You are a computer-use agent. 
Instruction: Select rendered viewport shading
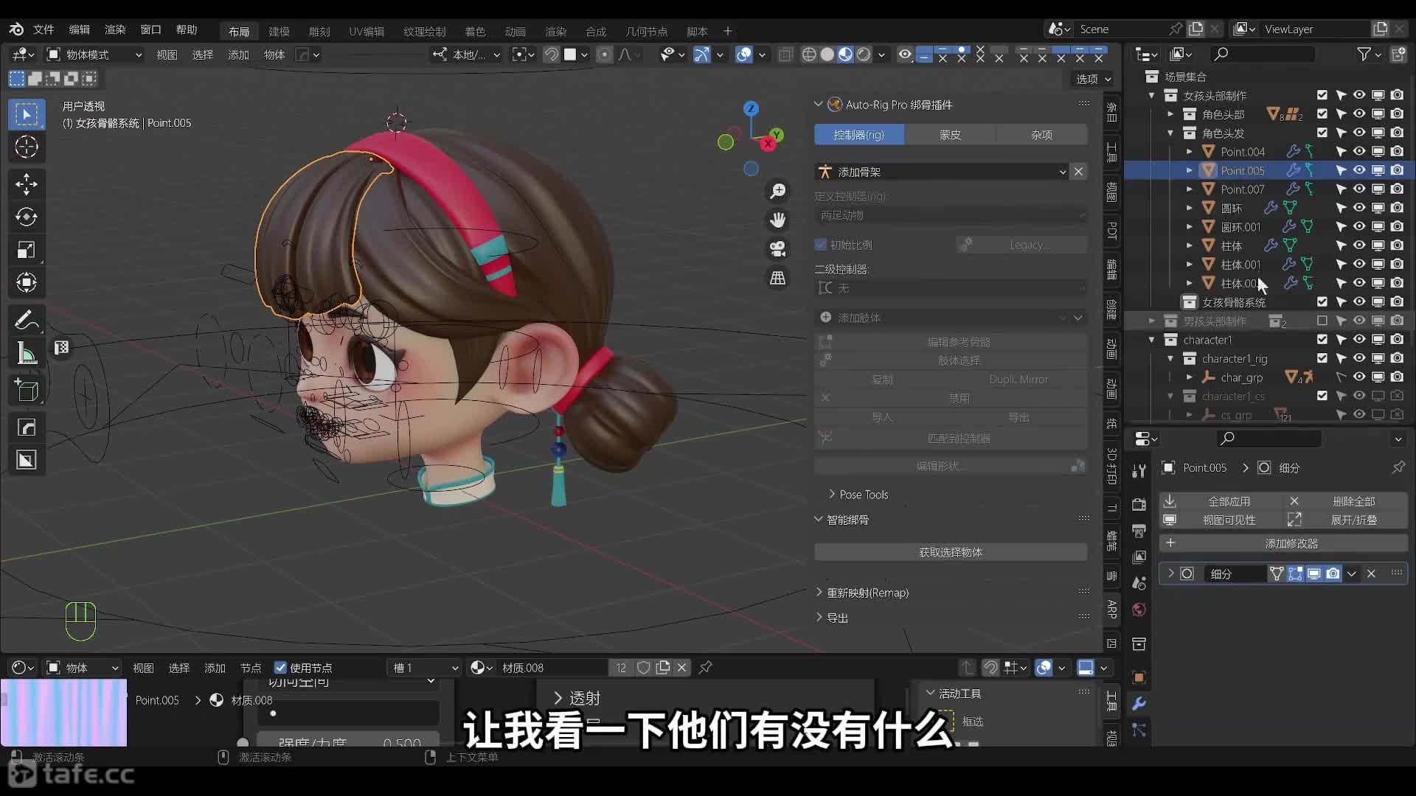(x=864, y=55)
